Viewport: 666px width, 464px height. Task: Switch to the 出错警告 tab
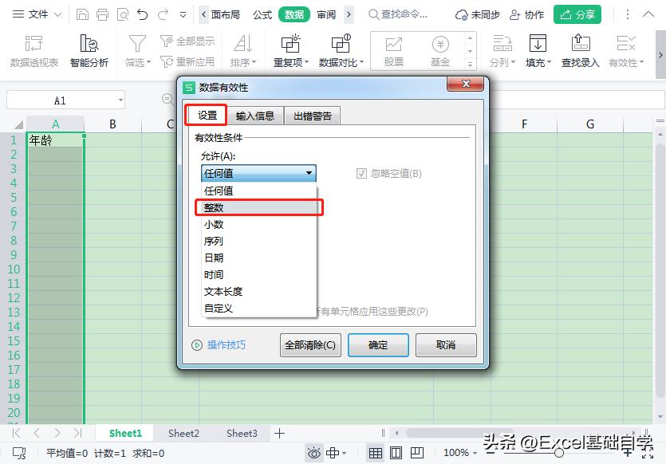[x=311, y=115]
